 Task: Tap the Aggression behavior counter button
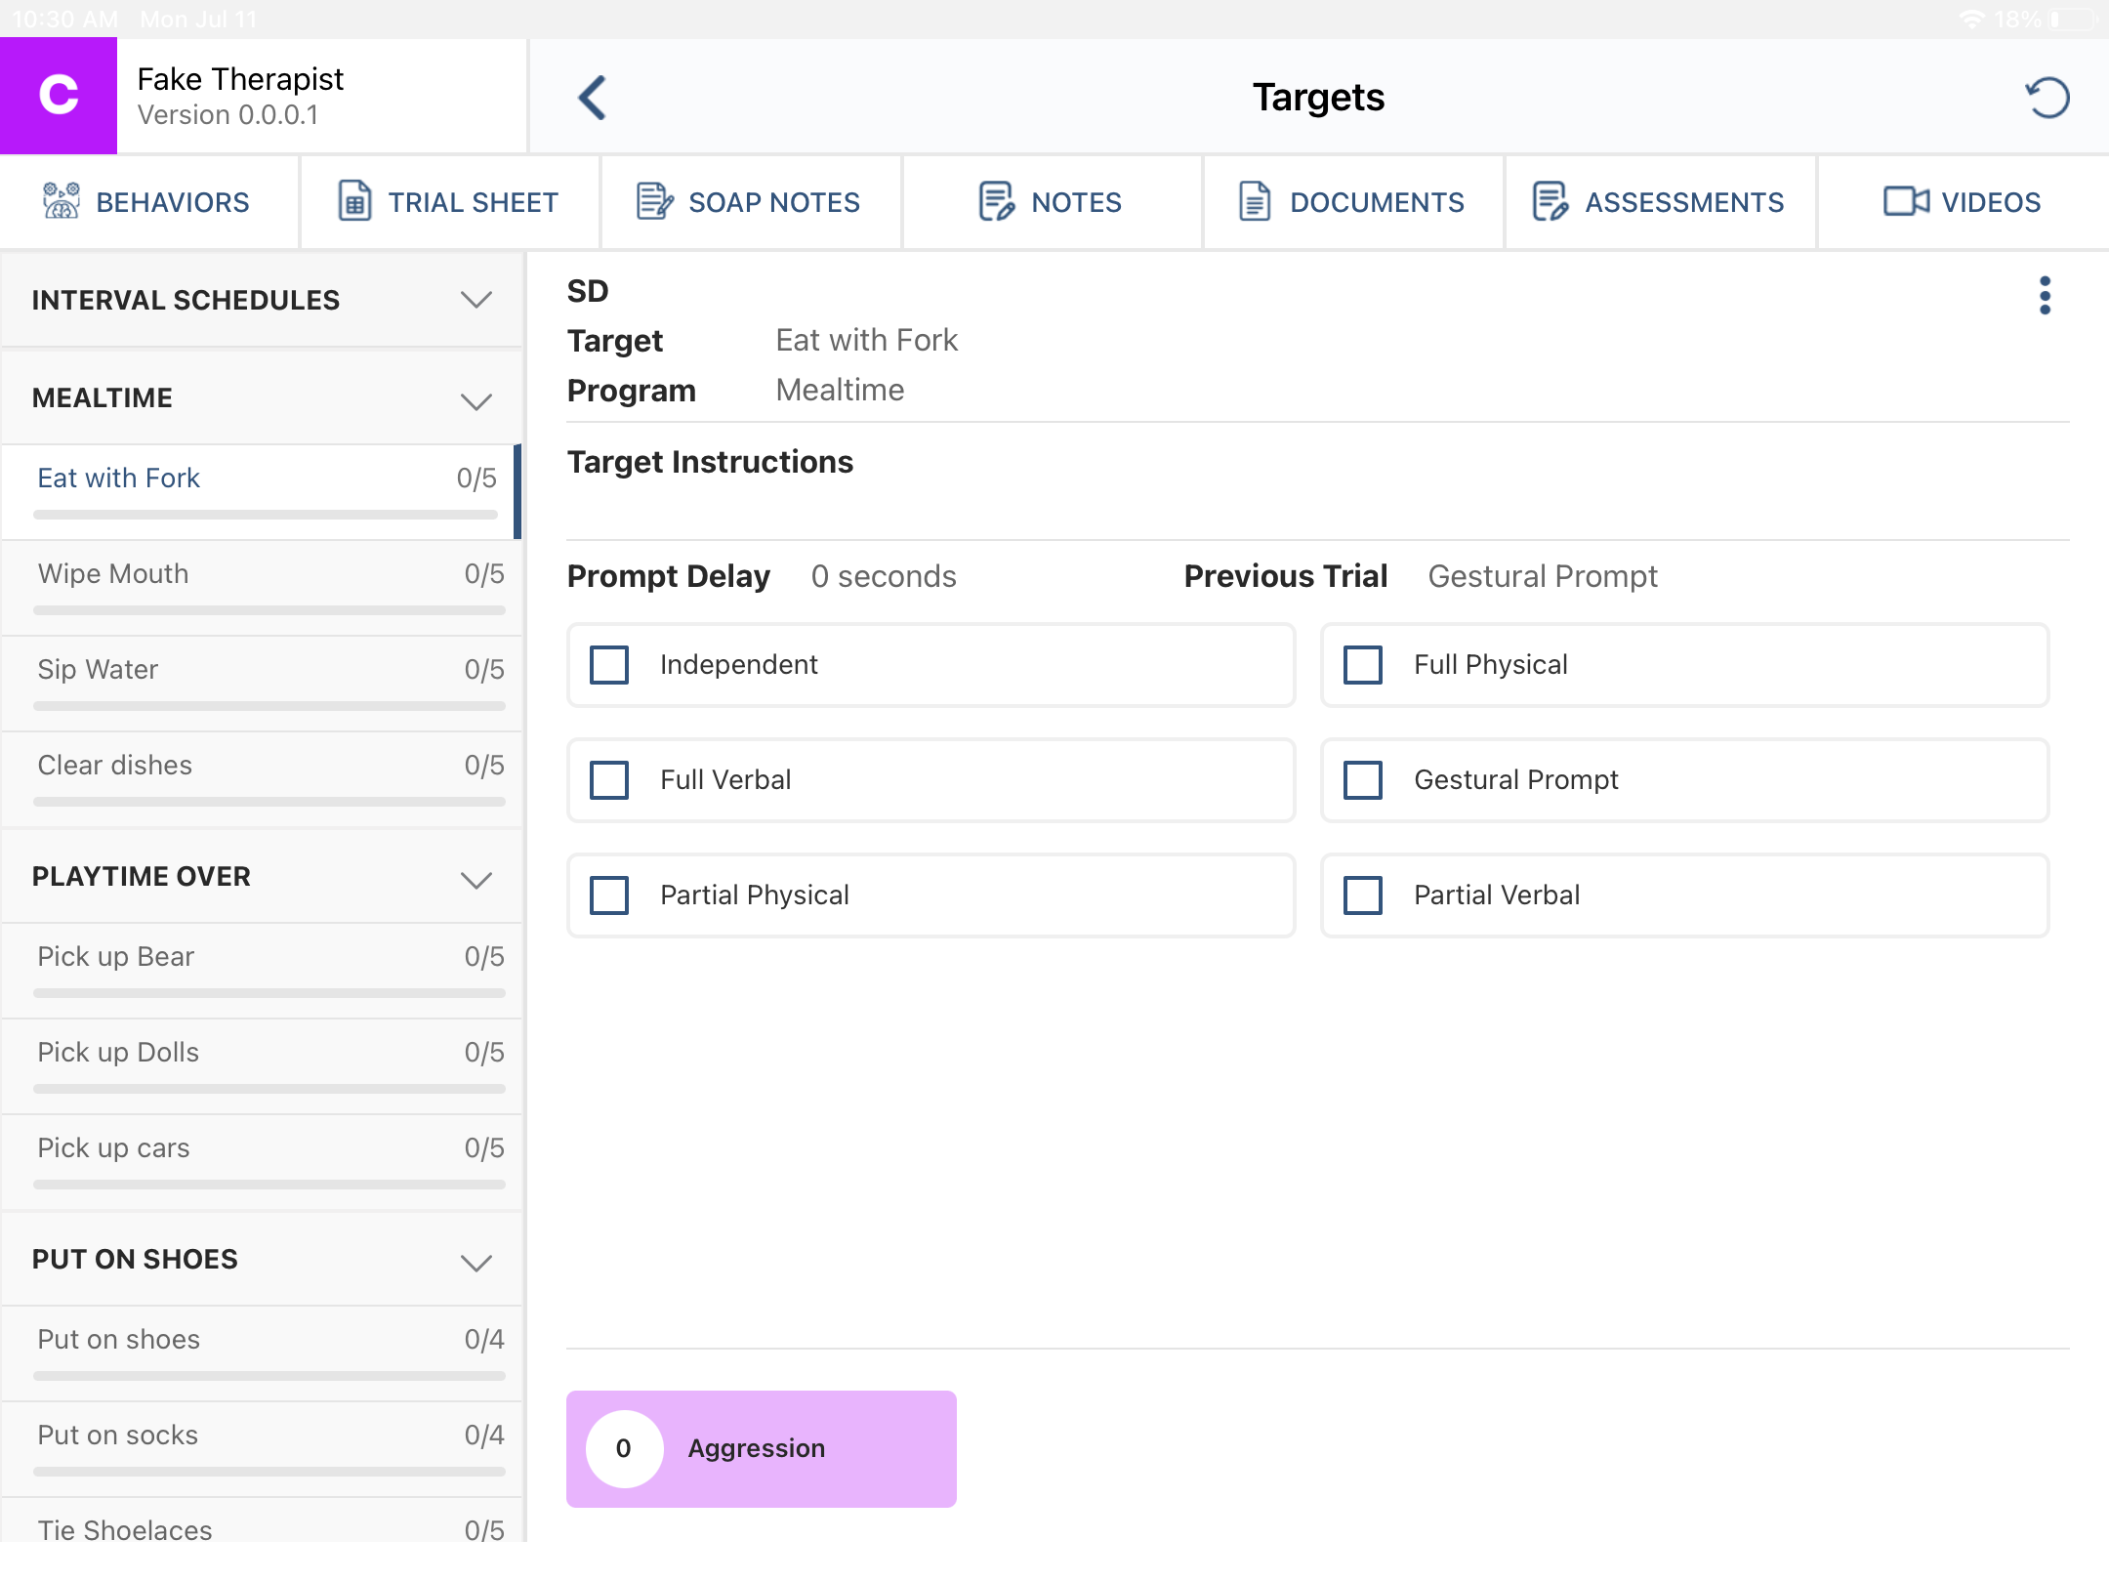click(x=761, y=1448)
